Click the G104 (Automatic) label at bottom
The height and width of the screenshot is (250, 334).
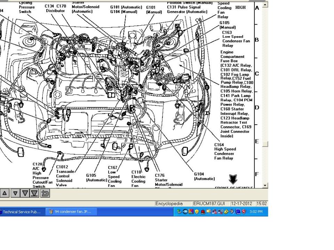[x=204, y=176]
